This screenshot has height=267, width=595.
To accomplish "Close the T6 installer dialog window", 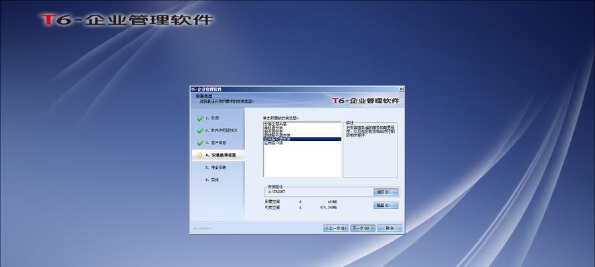I will (402, 89).
